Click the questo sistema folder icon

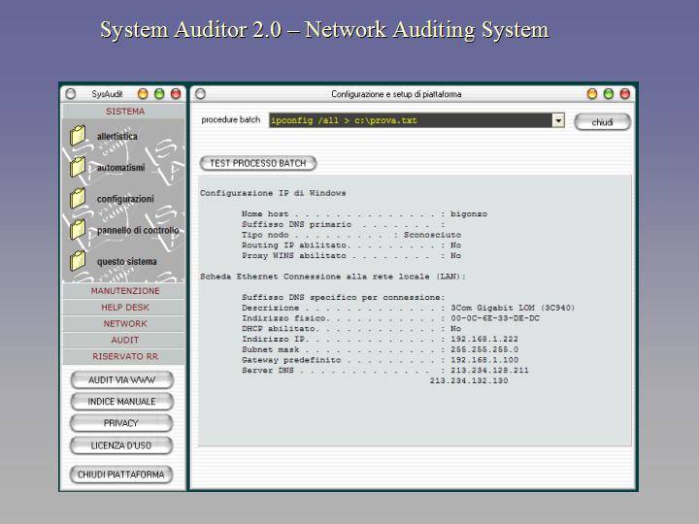coord(79,261)
